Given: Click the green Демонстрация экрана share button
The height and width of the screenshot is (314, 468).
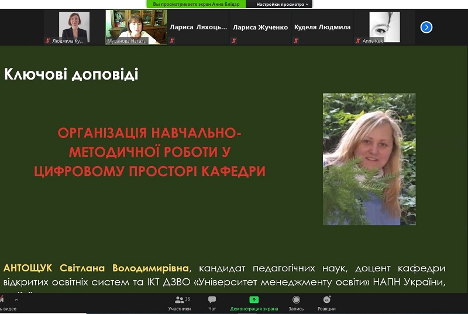Looking at the screenshot, I should click(x=254, y=302).
